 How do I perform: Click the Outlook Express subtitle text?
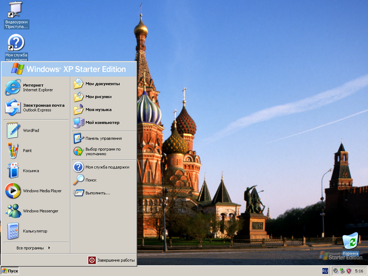coord(37,110)
